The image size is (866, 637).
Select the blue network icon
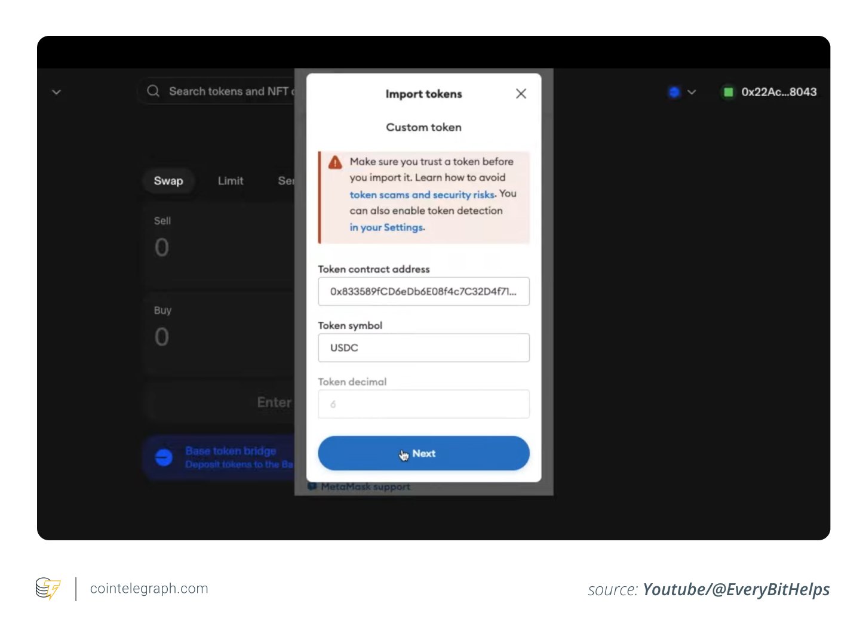[674, 92]
